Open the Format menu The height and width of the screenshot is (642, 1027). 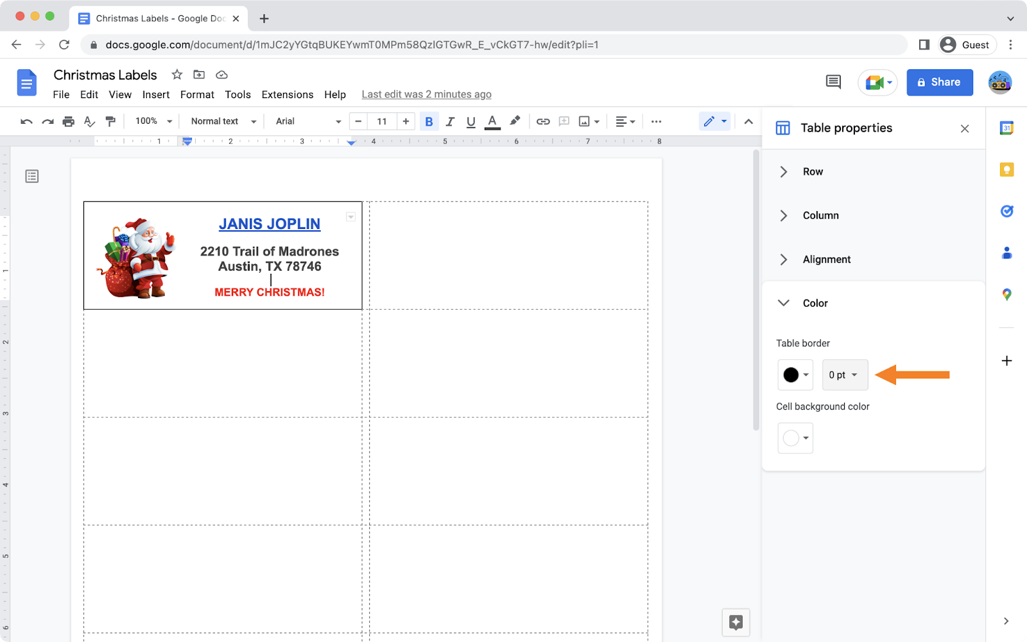197,94
